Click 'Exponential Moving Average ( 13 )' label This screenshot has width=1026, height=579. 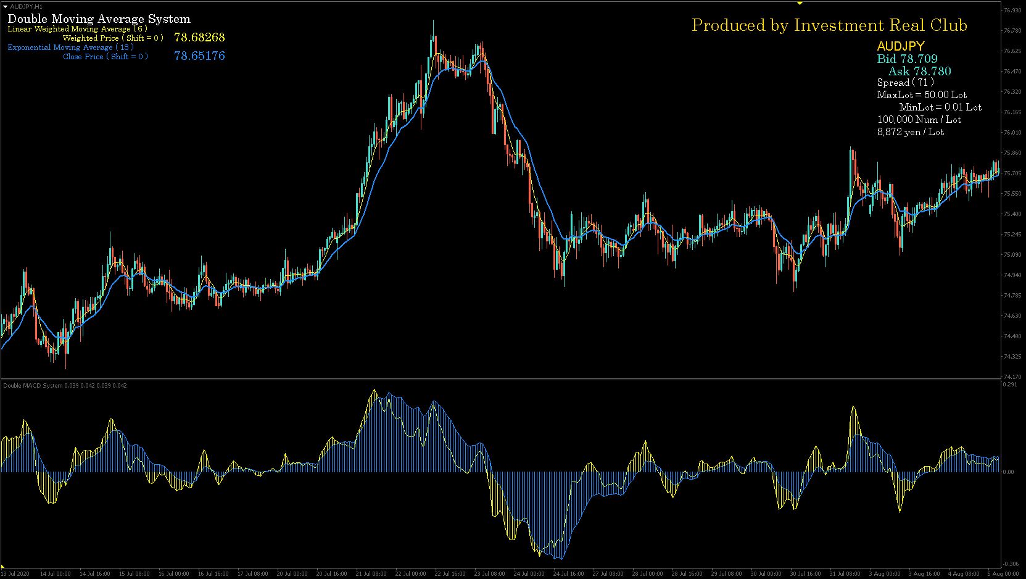[71, 48]
